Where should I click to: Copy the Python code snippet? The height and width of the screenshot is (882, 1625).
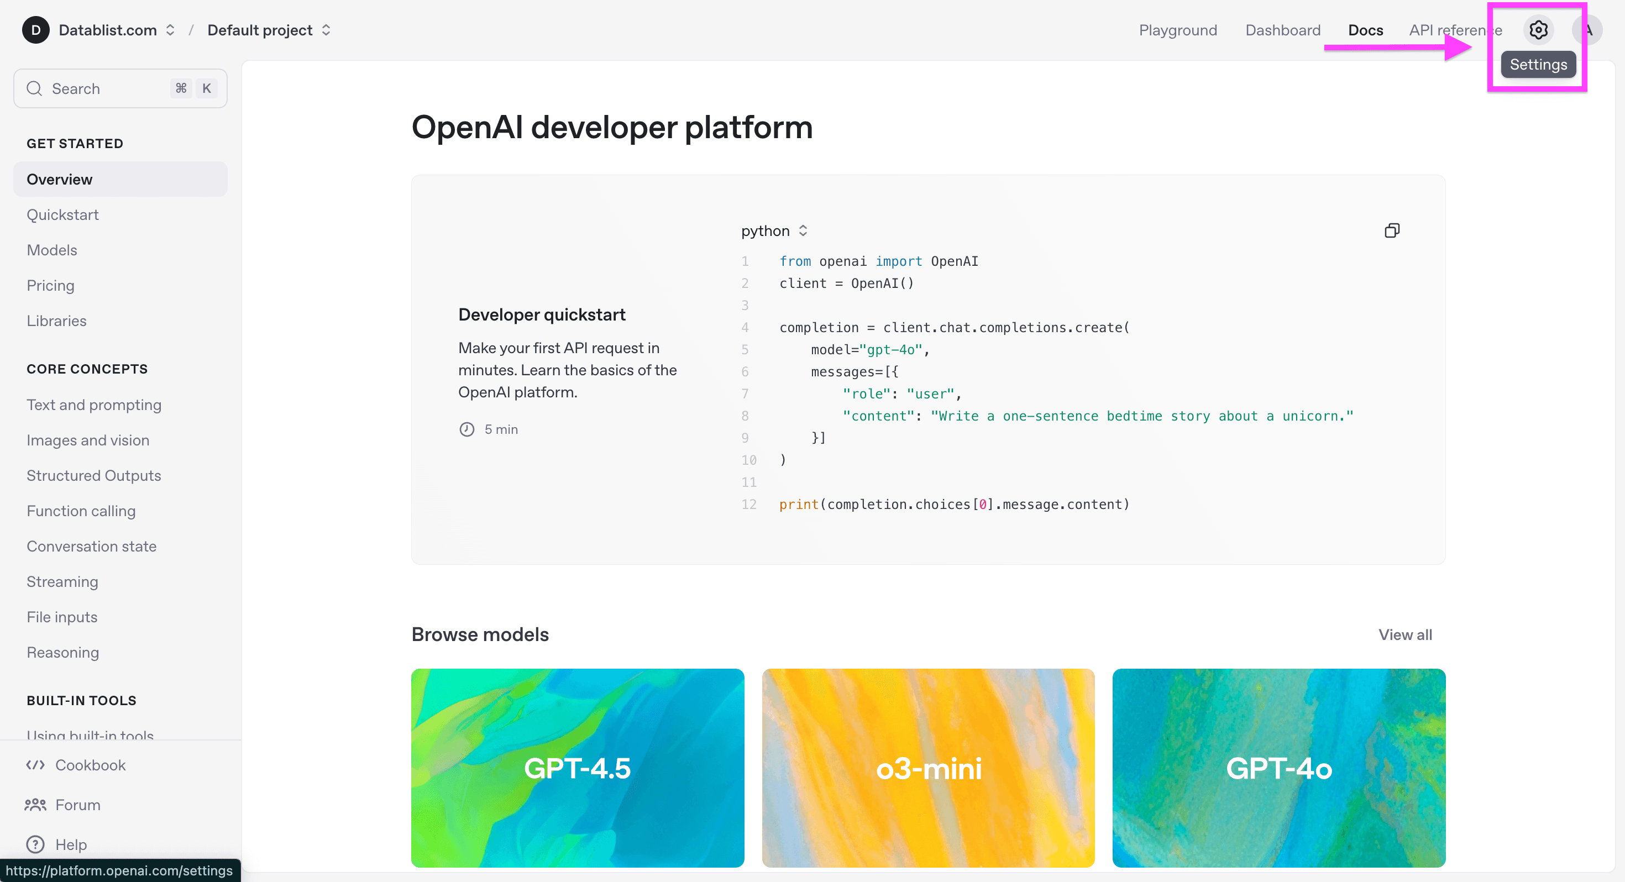click(1392, 230)
